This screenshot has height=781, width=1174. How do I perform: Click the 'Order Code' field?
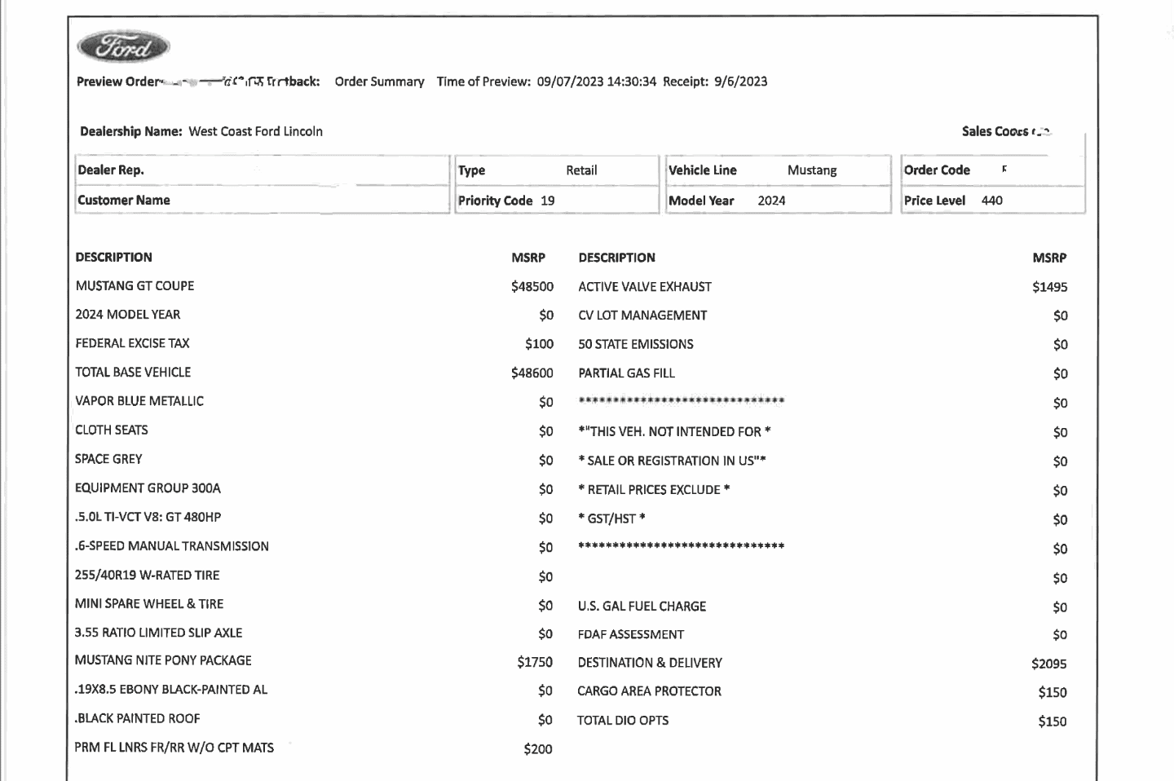pyautogui.click(x=993, y=170)
